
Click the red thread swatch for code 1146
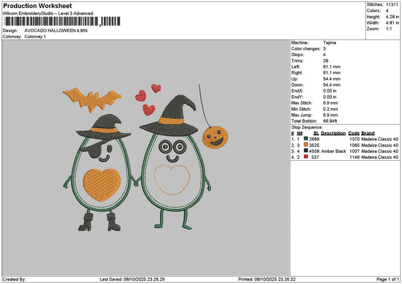(x=306, y=157)
